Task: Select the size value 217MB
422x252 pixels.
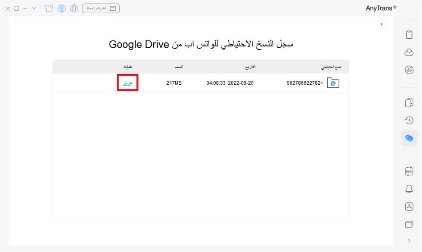Action: coord(174,83)
